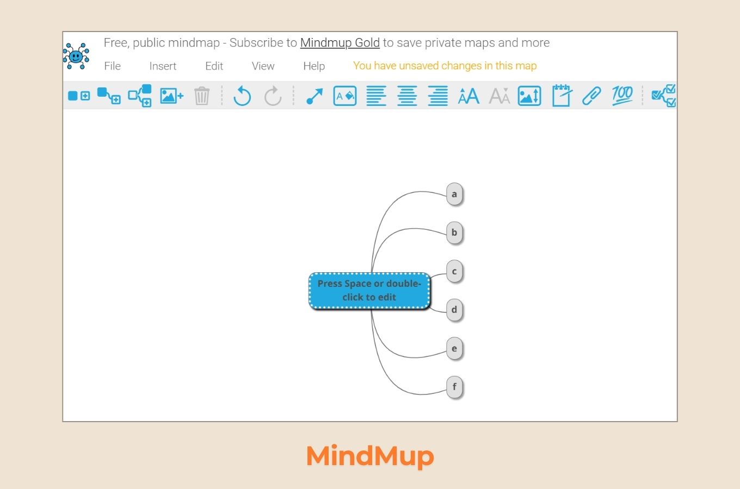Image resolution: width=740 pixels, height=489 pixels.
Task: Select node 'c'
Action: [454, 272]
